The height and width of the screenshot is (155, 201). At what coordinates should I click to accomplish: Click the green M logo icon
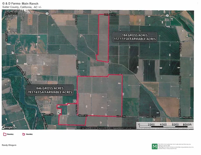[154, 146]
